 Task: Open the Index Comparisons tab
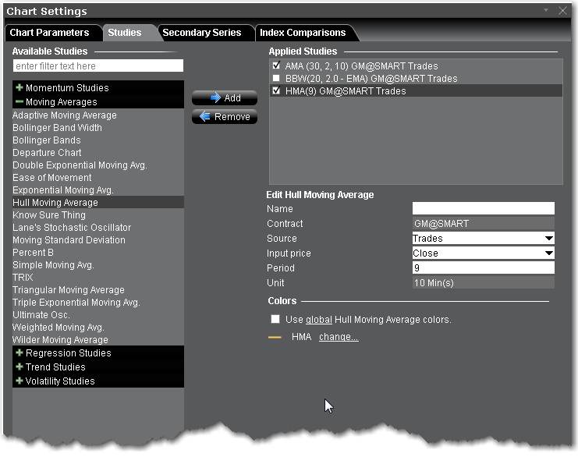pyautogui.click(x=302, y=33)
